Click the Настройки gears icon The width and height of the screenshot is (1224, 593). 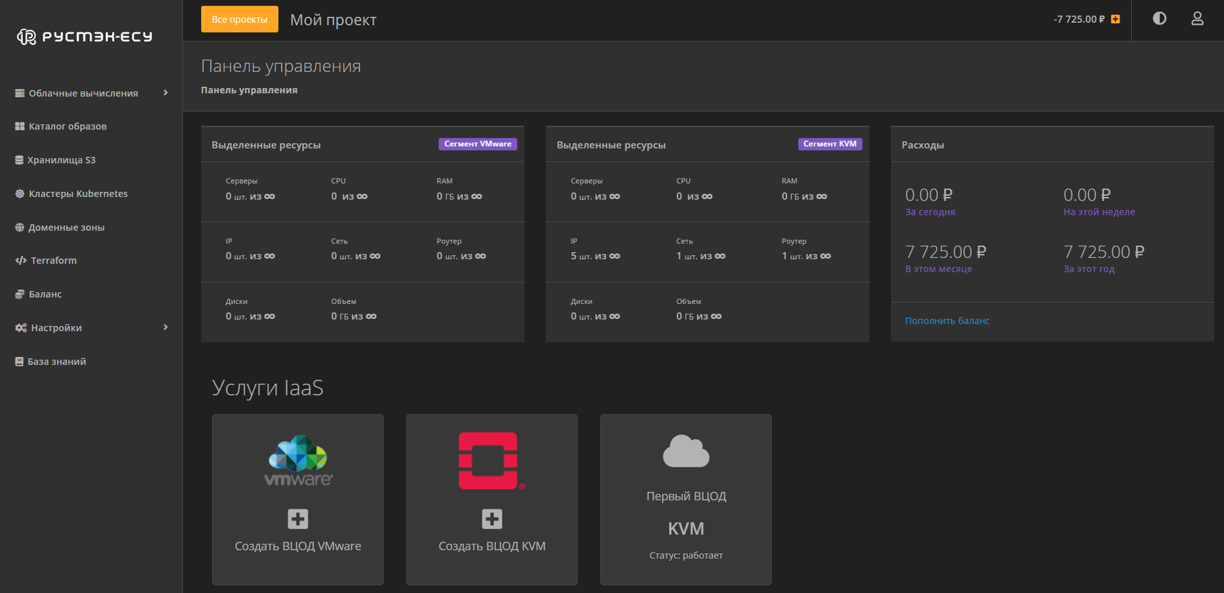click(21, 328)
